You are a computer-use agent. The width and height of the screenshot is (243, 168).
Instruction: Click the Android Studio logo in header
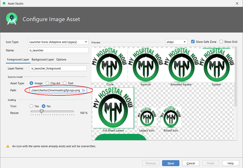tap(12, 19)
